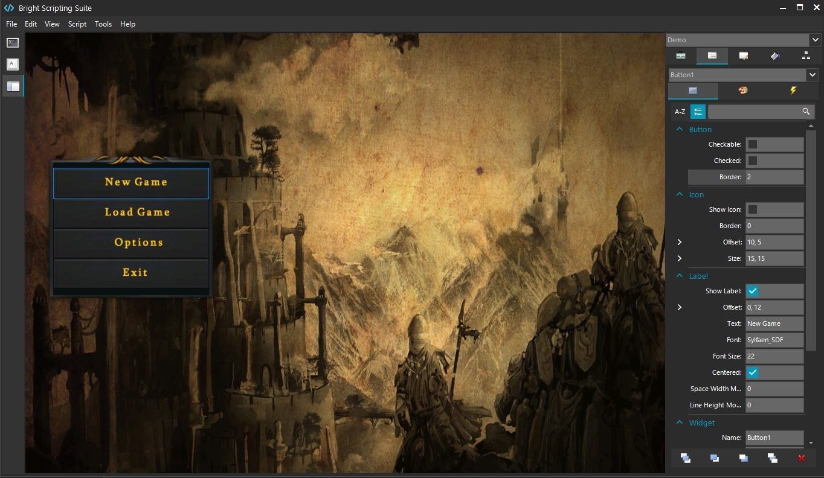Viewport: 824px width, 478px height.
Task: Open the color palette appearance tab
Action: tap(743, 91)
